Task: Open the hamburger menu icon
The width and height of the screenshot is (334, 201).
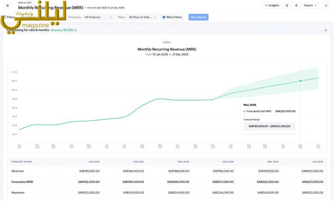Action: pos(7,6)
